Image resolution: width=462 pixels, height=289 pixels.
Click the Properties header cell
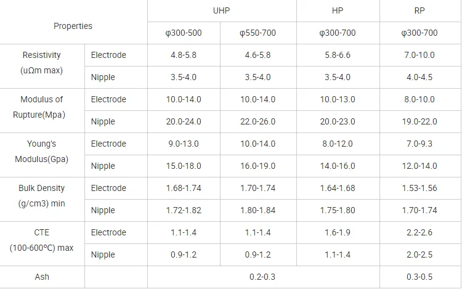point(73,26)
